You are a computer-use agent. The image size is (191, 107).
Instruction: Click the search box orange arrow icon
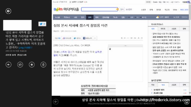[x=117, y=9]
